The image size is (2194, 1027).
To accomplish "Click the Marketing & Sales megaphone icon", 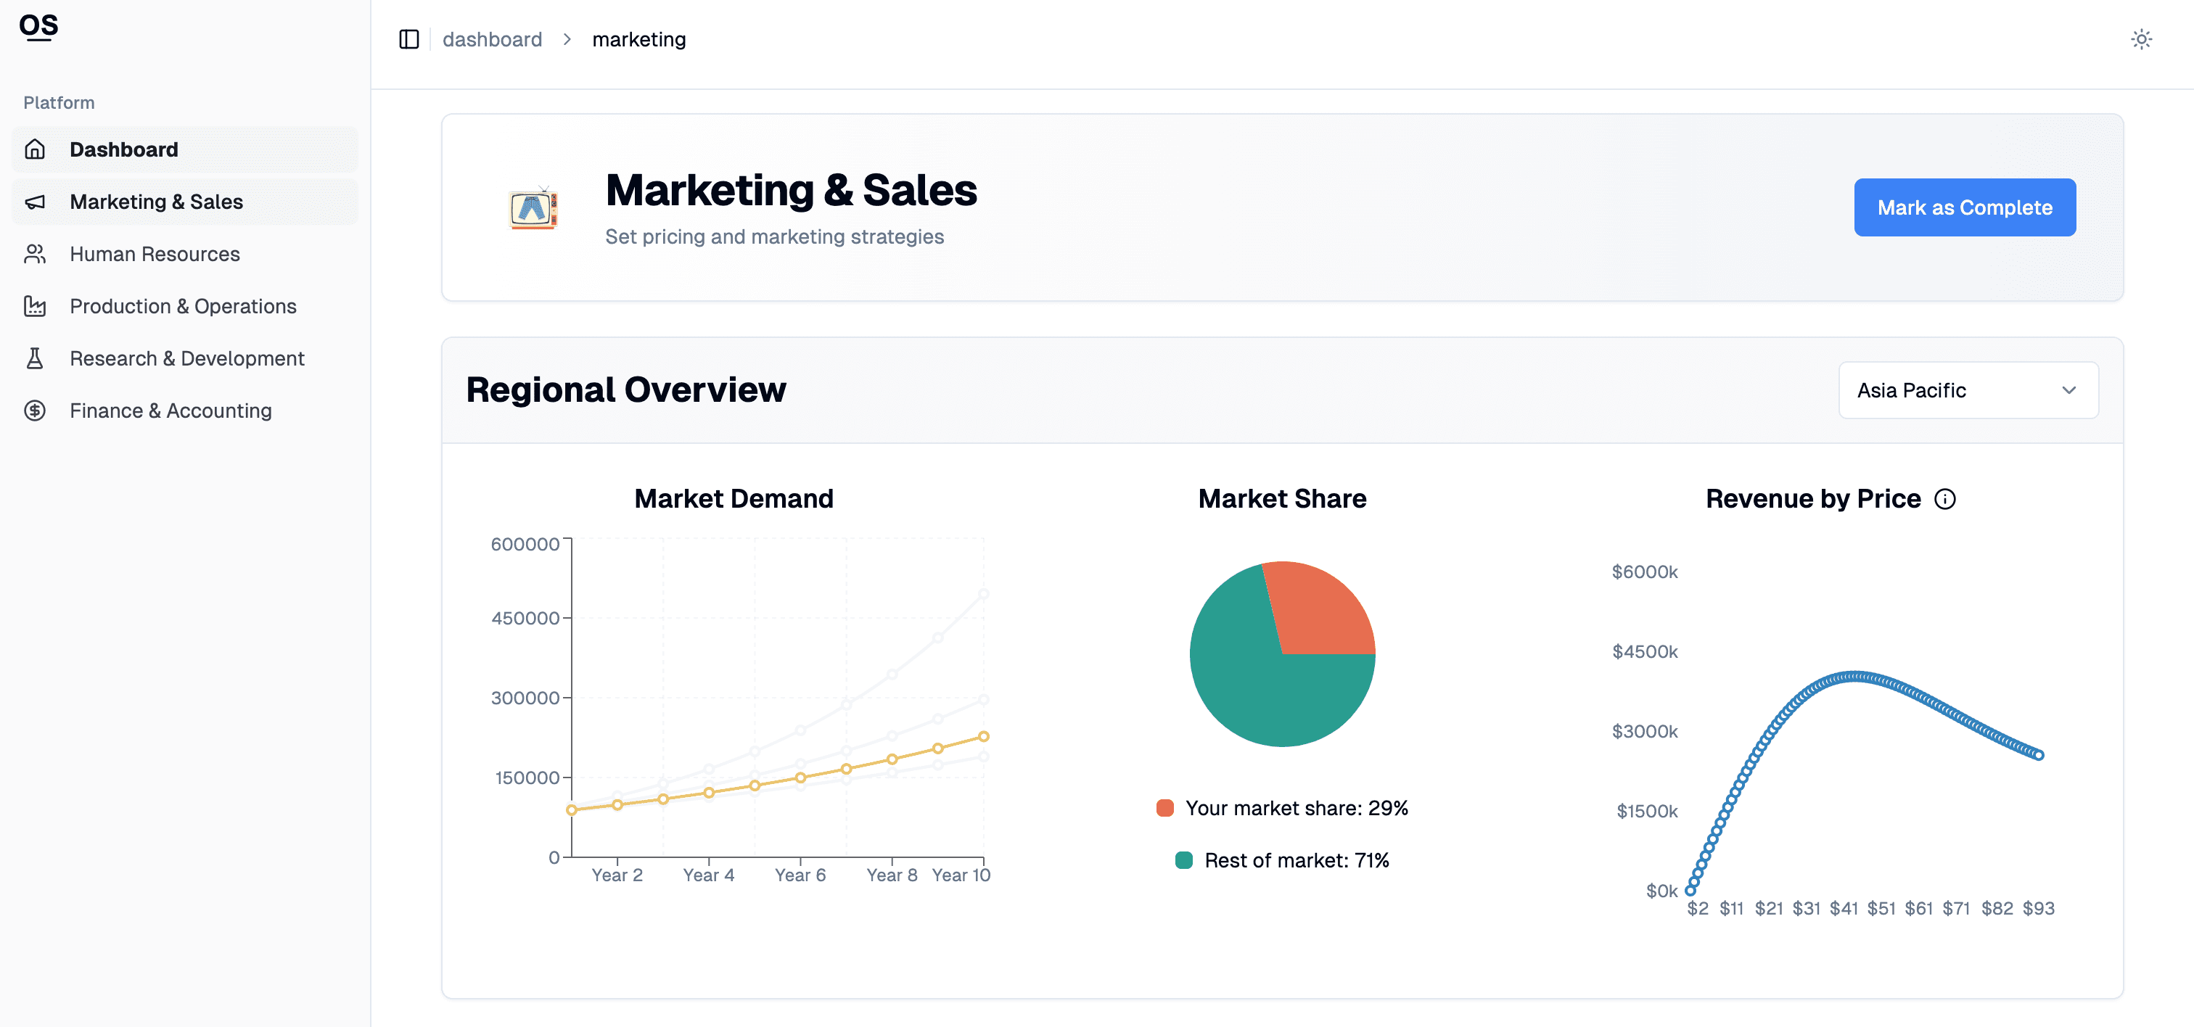I will 35,202.
